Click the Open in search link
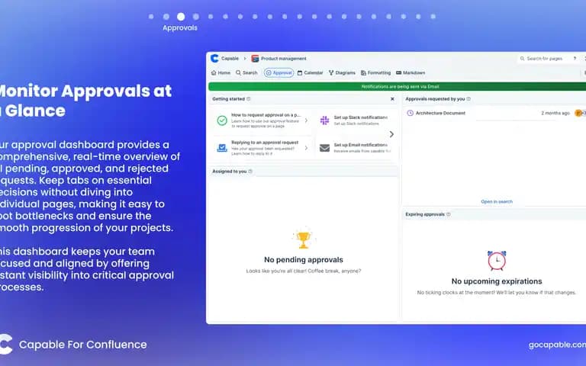586x366 pixels. click(x=497, y=201)
